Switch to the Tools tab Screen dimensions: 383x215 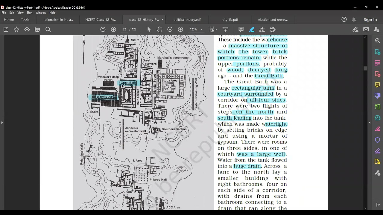(x=25, y=19)
